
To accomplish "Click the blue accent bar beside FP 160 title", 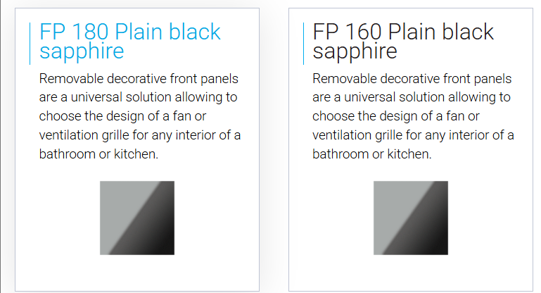I will coord(303,44).
